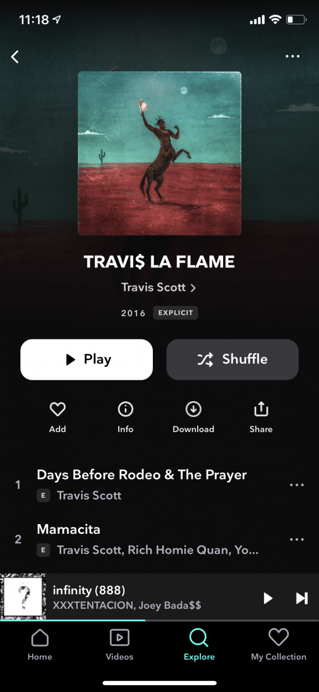Tap the back arrow icon
This screenshot has width=319, height=692.
pos(15,56)
